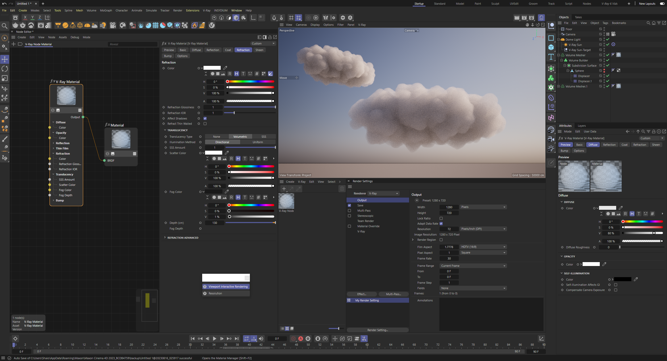The height and width of the screenshot is (361, 667).
Task: Open search in Objects manager
Action: pyautogui.click(x=648, y=23)
